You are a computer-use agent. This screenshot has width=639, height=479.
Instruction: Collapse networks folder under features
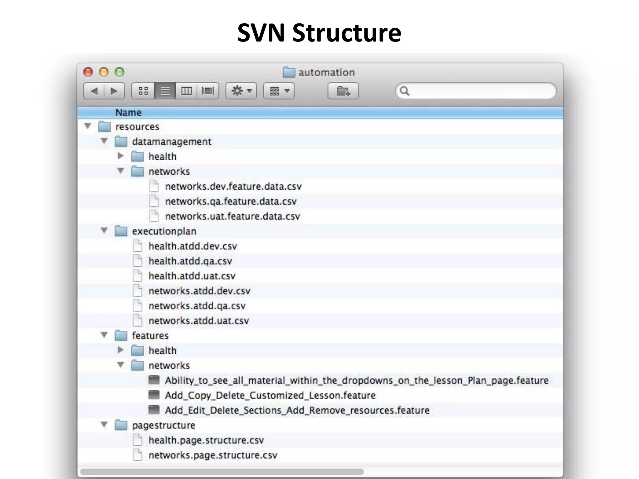(121, 365)
